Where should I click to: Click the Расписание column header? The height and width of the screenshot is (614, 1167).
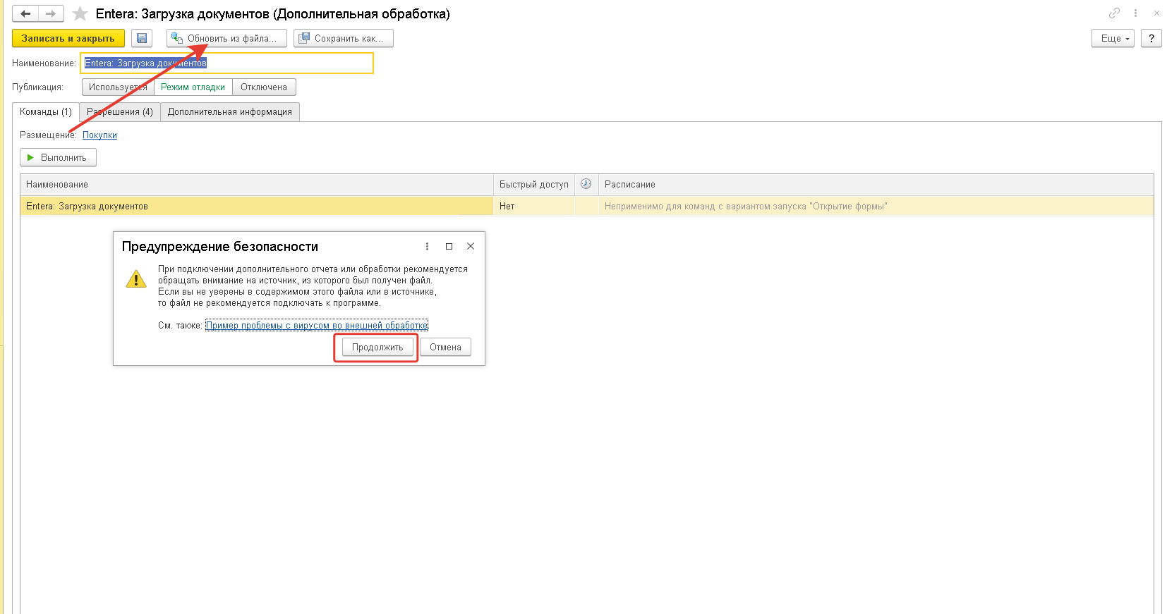[876, 184]
